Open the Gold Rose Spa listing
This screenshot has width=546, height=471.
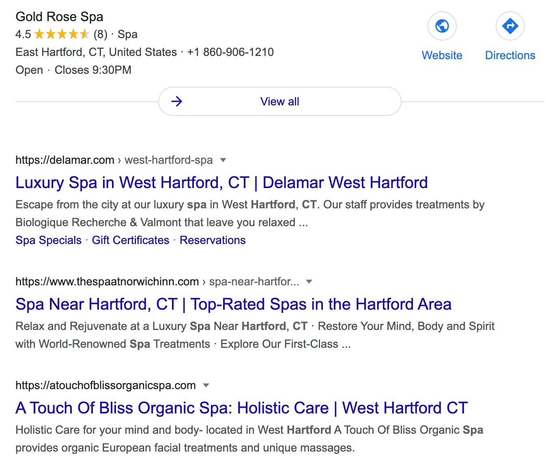coord(59,17)
